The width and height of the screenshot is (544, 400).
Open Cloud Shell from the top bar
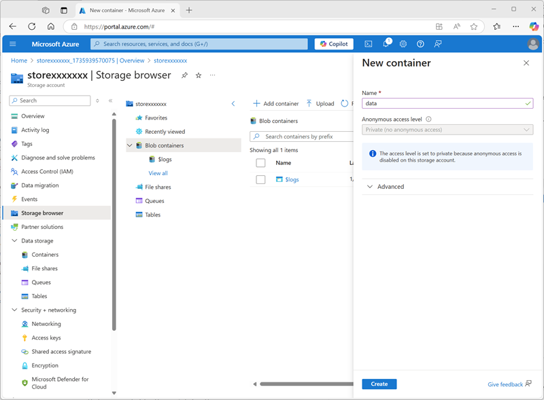(x=369, y=44)
